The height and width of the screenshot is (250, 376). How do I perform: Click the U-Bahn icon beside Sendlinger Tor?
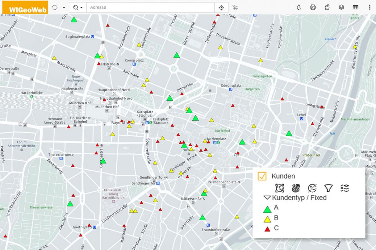[x=158, y=183]
